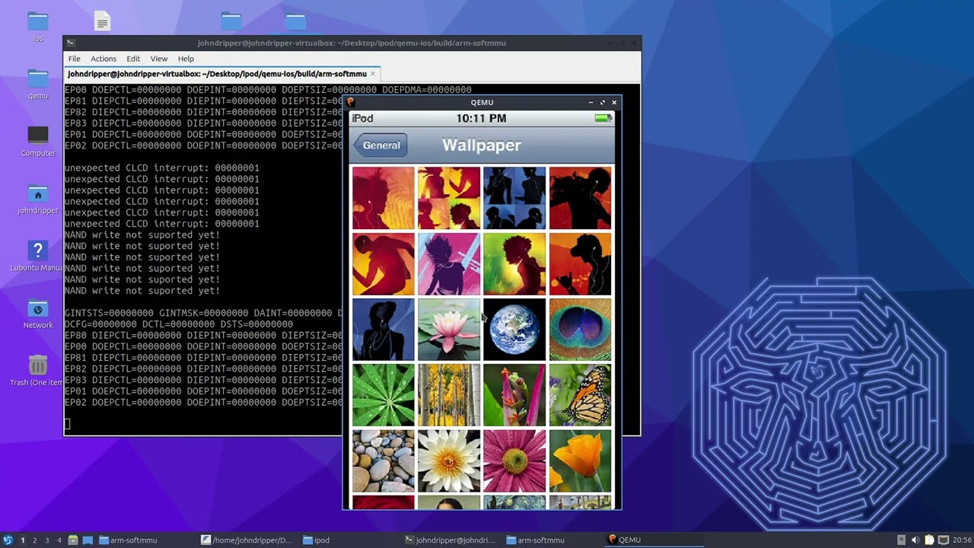Viewport: 974px width, 548px height.
Task: Open the Trash desktop icon
Action: (38, 370)
